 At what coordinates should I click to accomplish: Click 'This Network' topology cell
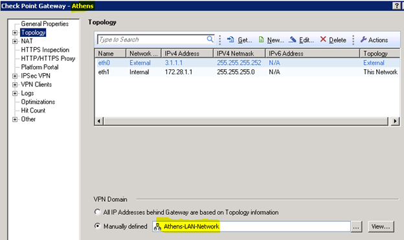coord(380,72)
